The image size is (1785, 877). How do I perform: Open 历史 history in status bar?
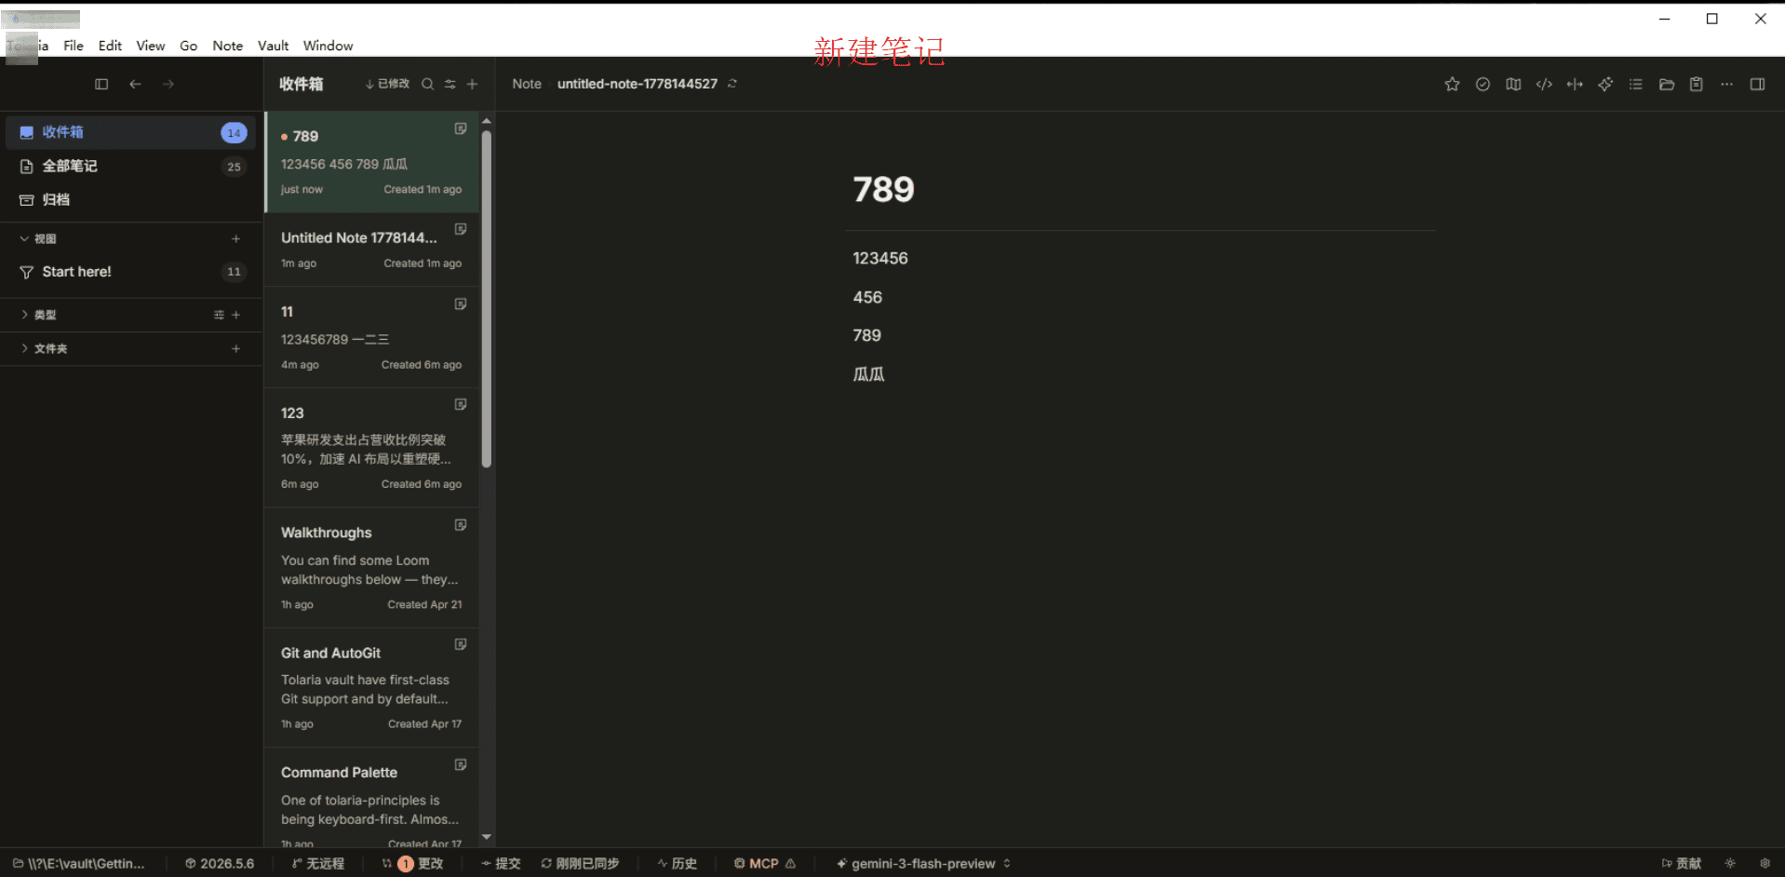coord(678,864)
